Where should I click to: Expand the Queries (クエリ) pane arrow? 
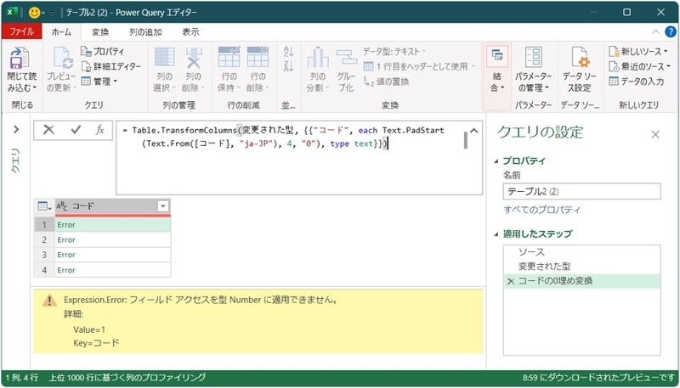16,129
